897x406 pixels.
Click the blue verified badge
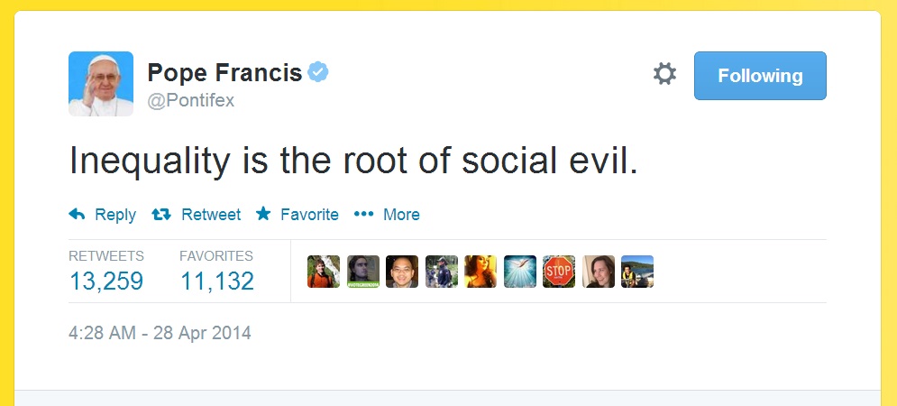[x=318, y=73]
